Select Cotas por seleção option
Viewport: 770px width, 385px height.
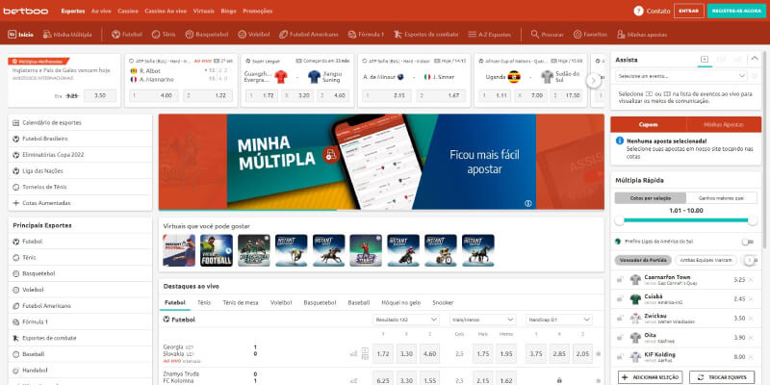(x=649, y=197)
